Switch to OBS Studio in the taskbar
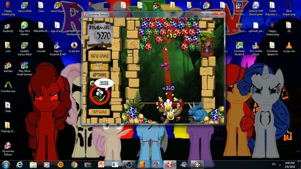 128,165
